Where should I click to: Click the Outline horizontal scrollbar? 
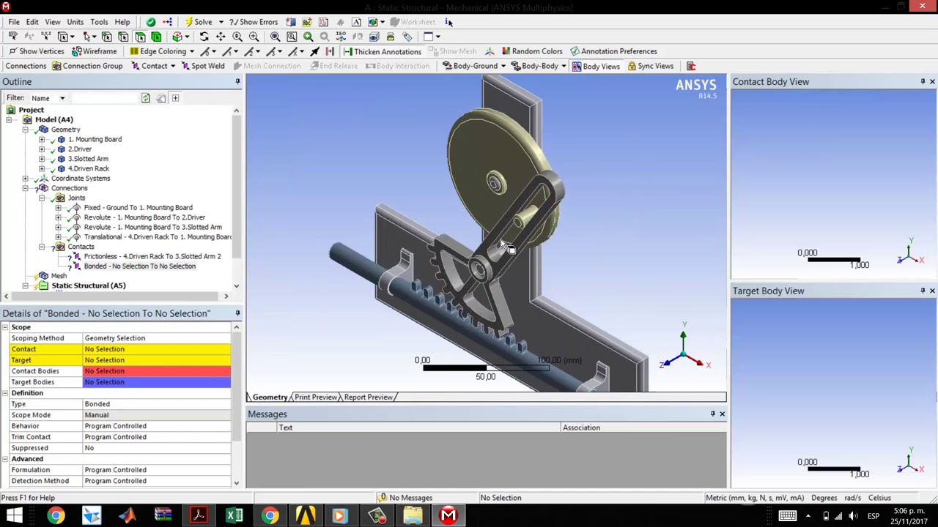point(116,296)
